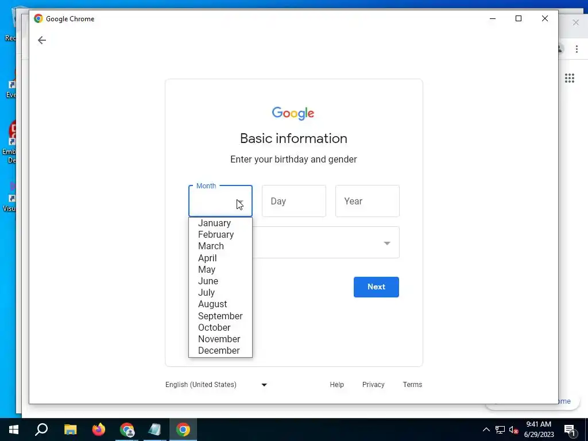Open File Explorer from taskbar
This screenshot has width=588, height=441.
pos(70,430)
